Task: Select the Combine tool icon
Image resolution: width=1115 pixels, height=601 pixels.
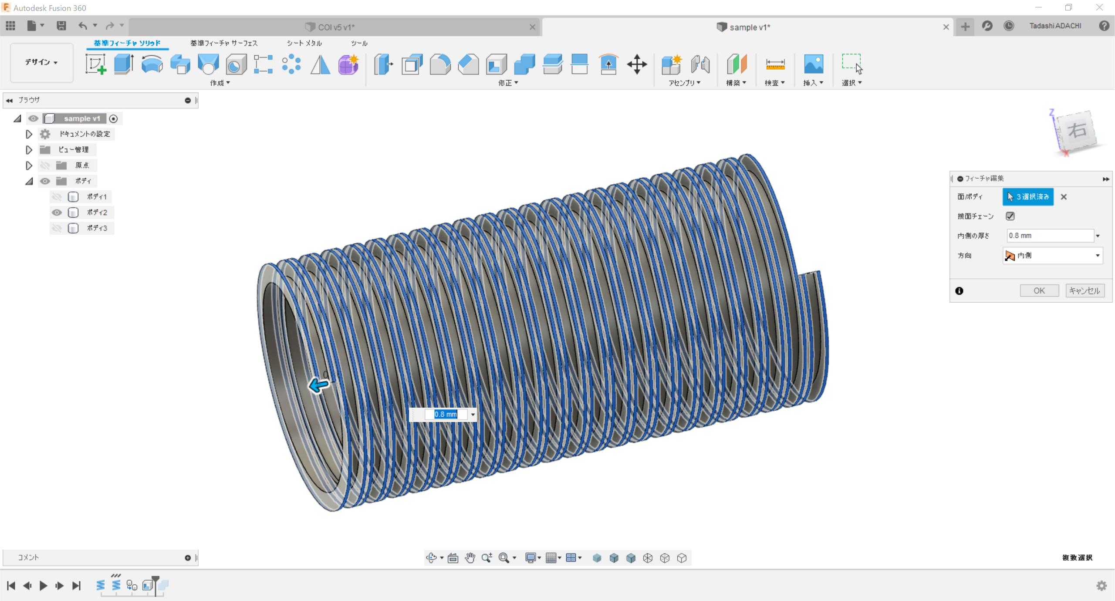Action: click(524, 64)
